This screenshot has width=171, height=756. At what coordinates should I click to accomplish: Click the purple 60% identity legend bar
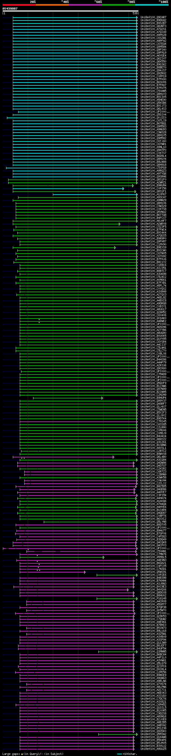pos(85,5)
